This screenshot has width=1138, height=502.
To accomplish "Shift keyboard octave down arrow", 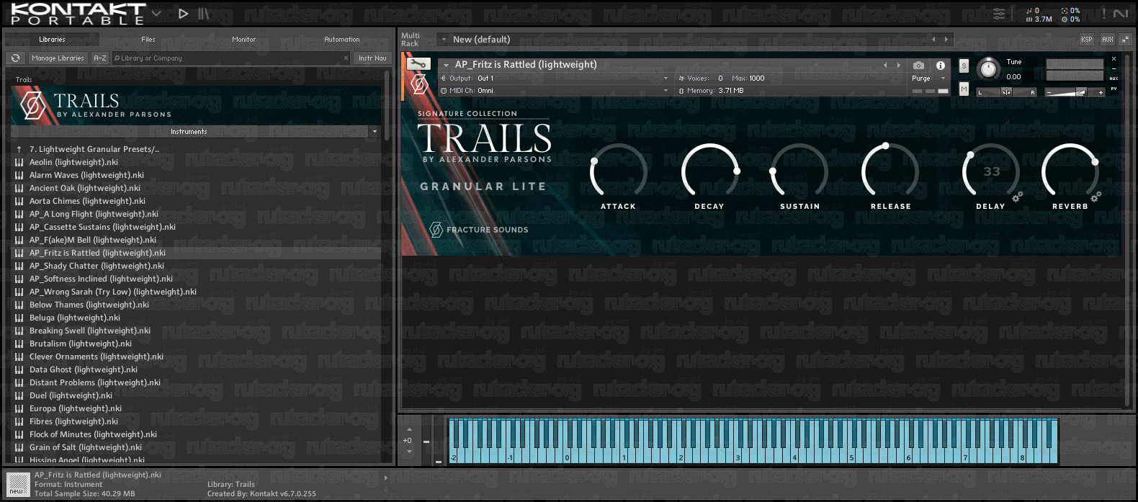I will [409, 452].
